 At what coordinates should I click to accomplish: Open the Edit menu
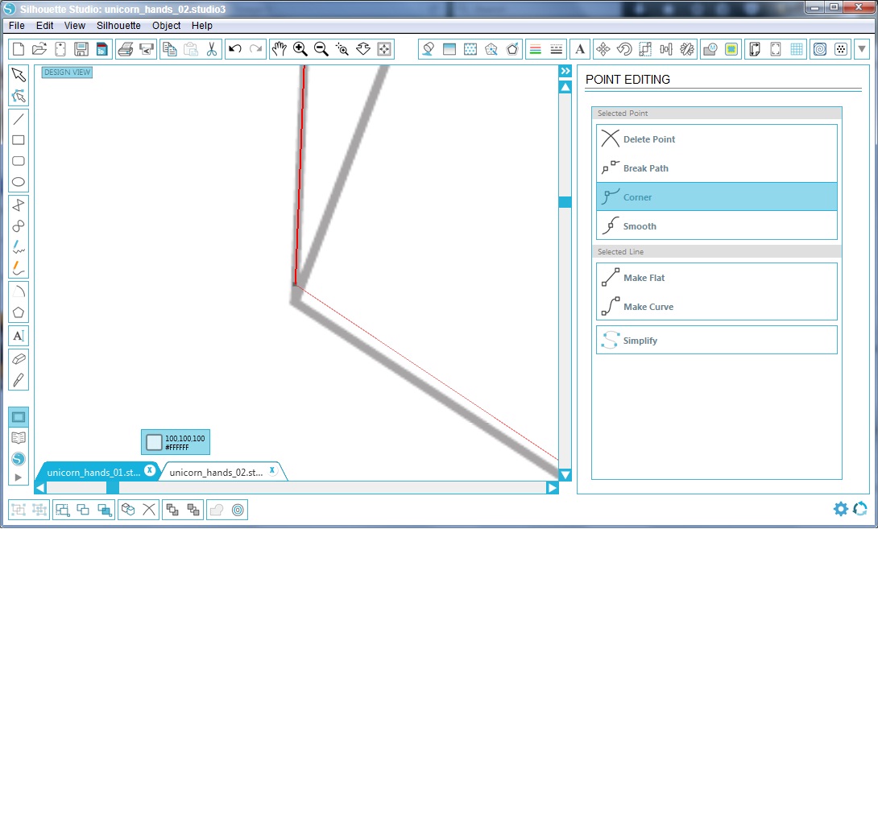45,26
